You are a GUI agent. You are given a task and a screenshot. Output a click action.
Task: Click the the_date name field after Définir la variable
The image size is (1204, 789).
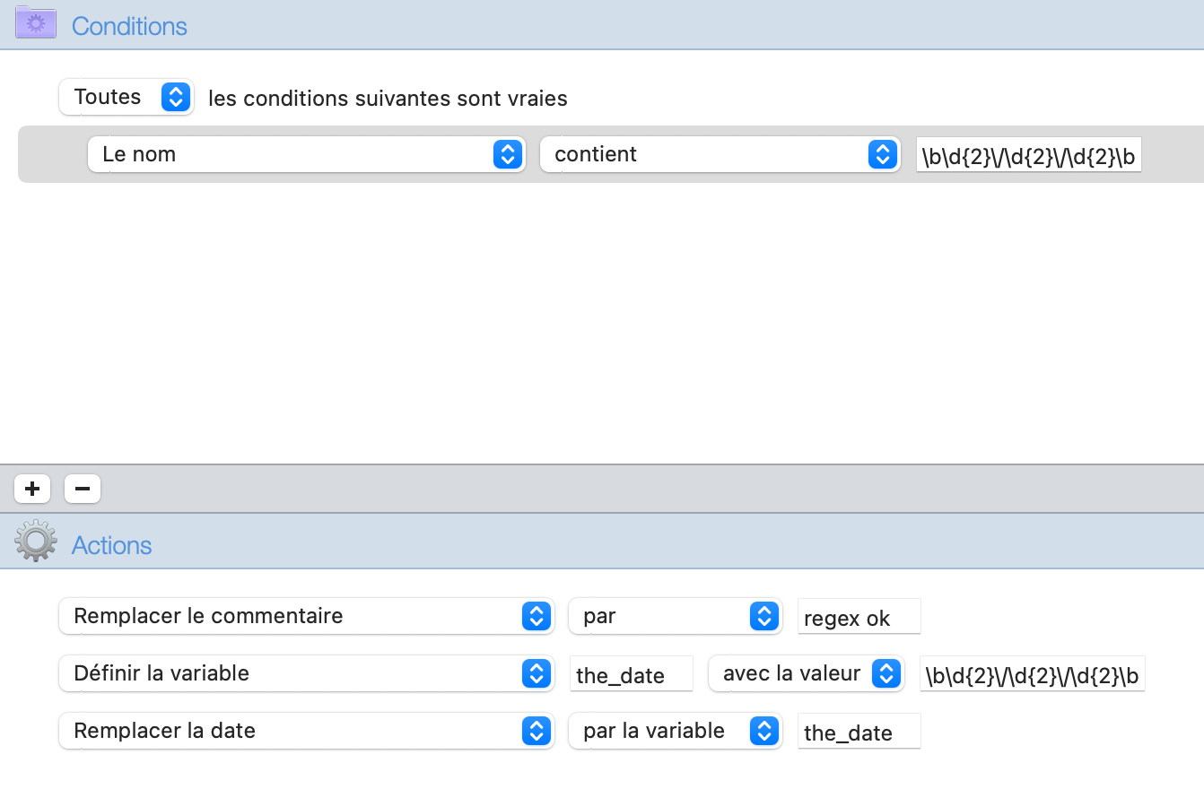tap(631, 675)
